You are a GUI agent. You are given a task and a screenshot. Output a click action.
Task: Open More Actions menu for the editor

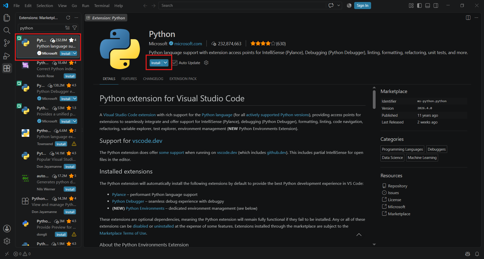click(x=476, y=18)
